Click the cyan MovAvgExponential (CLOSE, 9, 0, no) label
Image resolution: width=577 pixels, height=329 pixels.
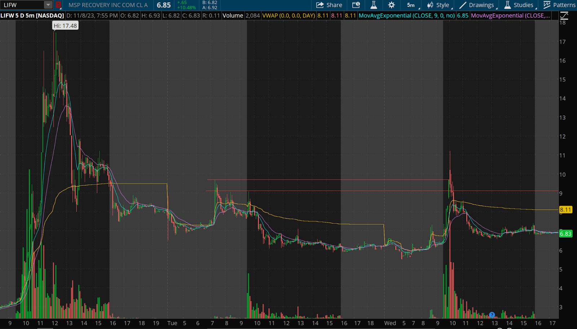(x=407, y=16)
